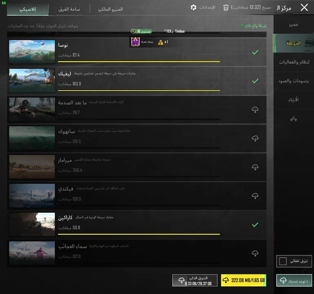The height and width of the screenshot is (294, 314).
Task: Switch to the المترو الملكي tab
Action: tap(110, 9)
